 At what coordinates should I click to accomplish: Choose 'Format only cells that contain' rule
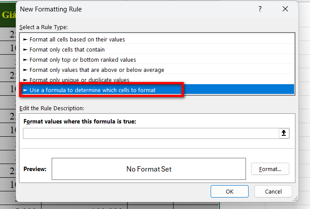67,49
